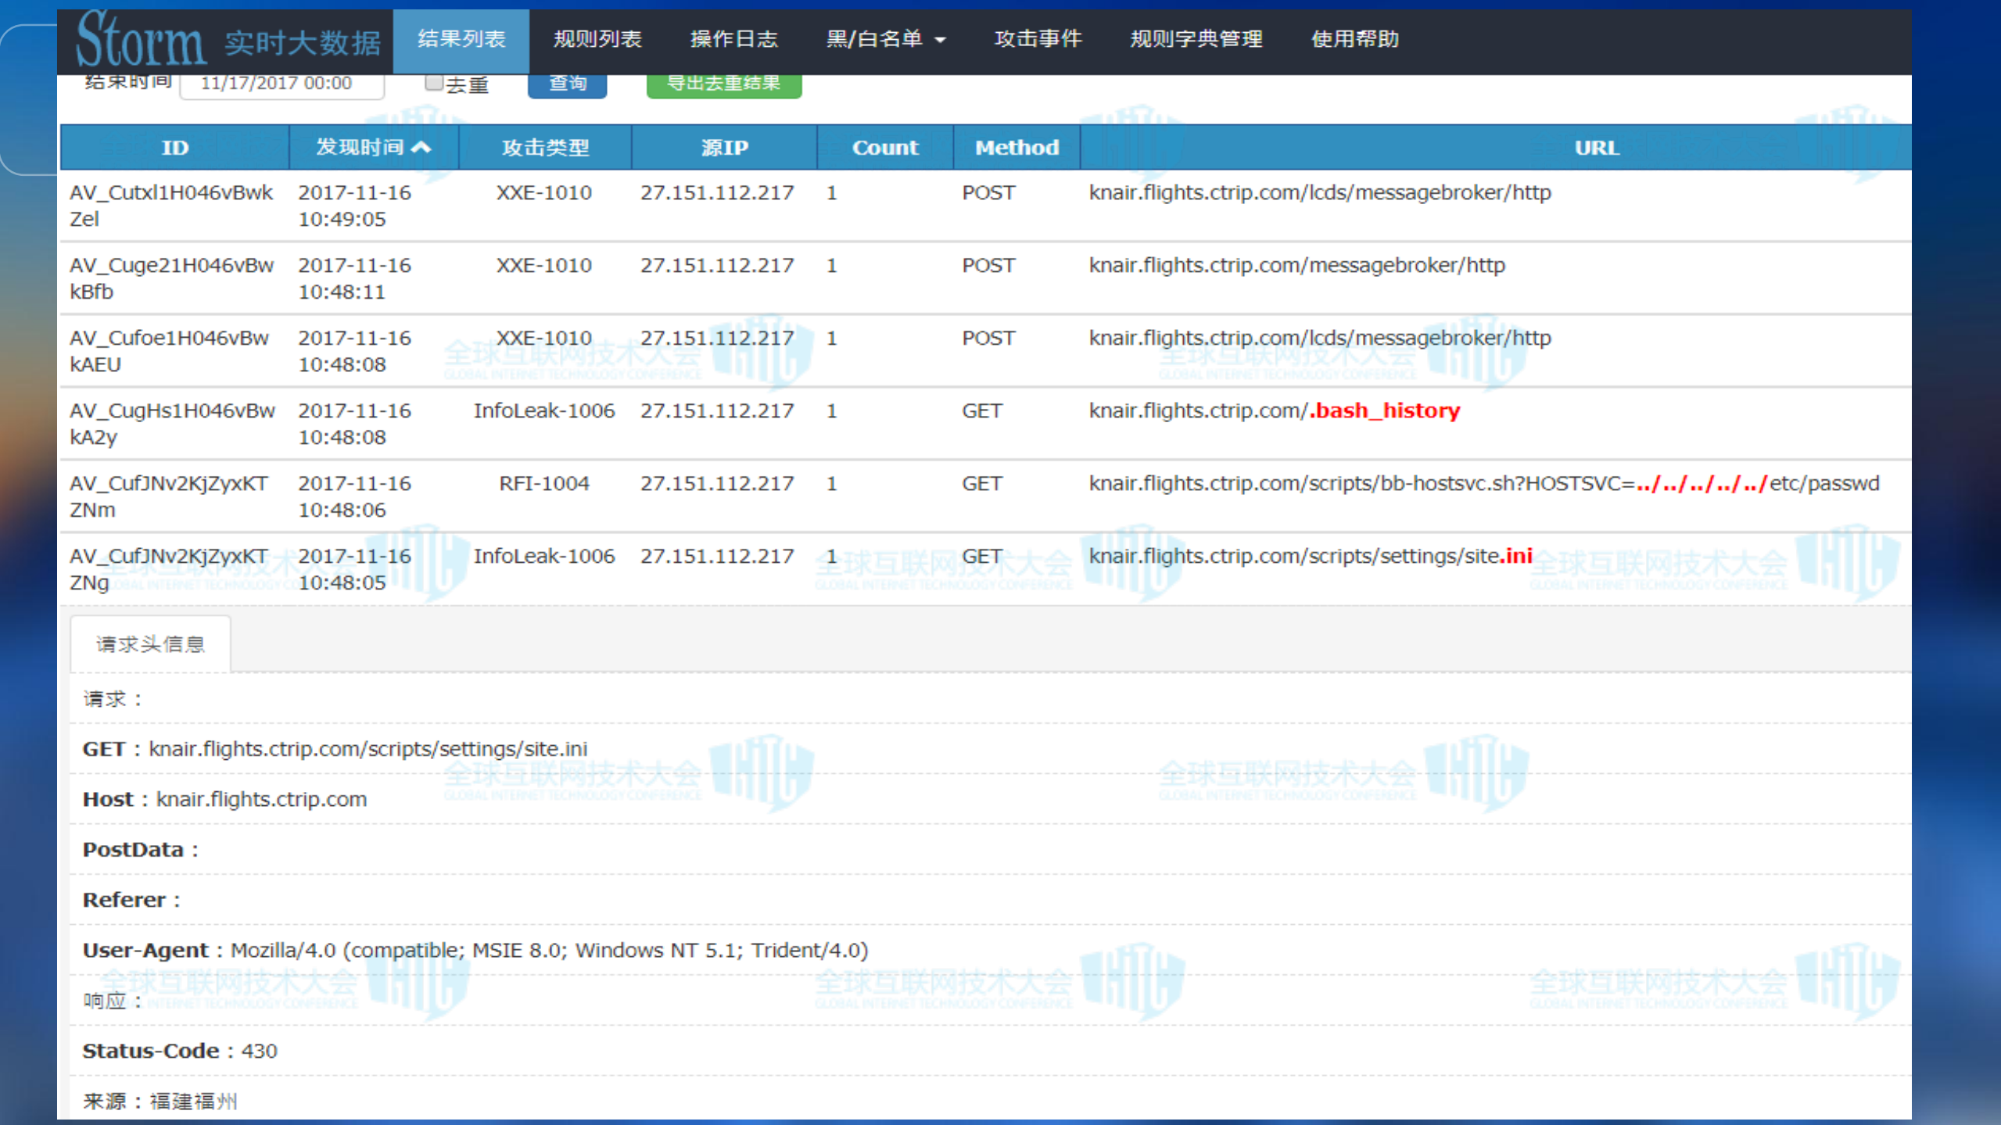The image size is (2001, 1125).
Task: Switch to the 规则列表 menu item
Action: coord(597,39)
